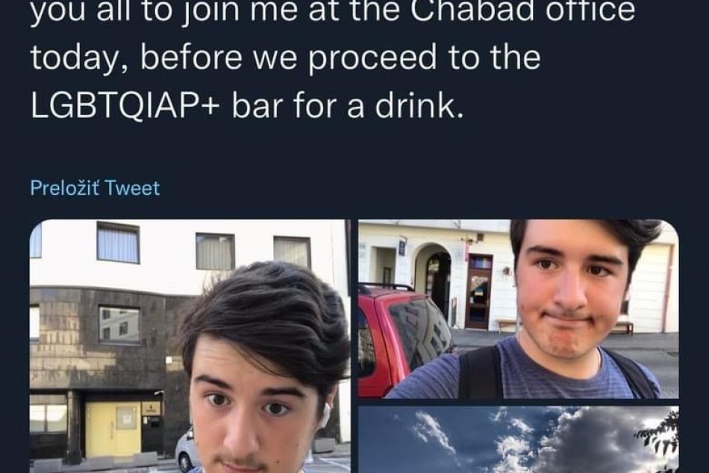The image size is (709, 473).
Task: Click the yellow door in left photo
Action: [112, 427]
